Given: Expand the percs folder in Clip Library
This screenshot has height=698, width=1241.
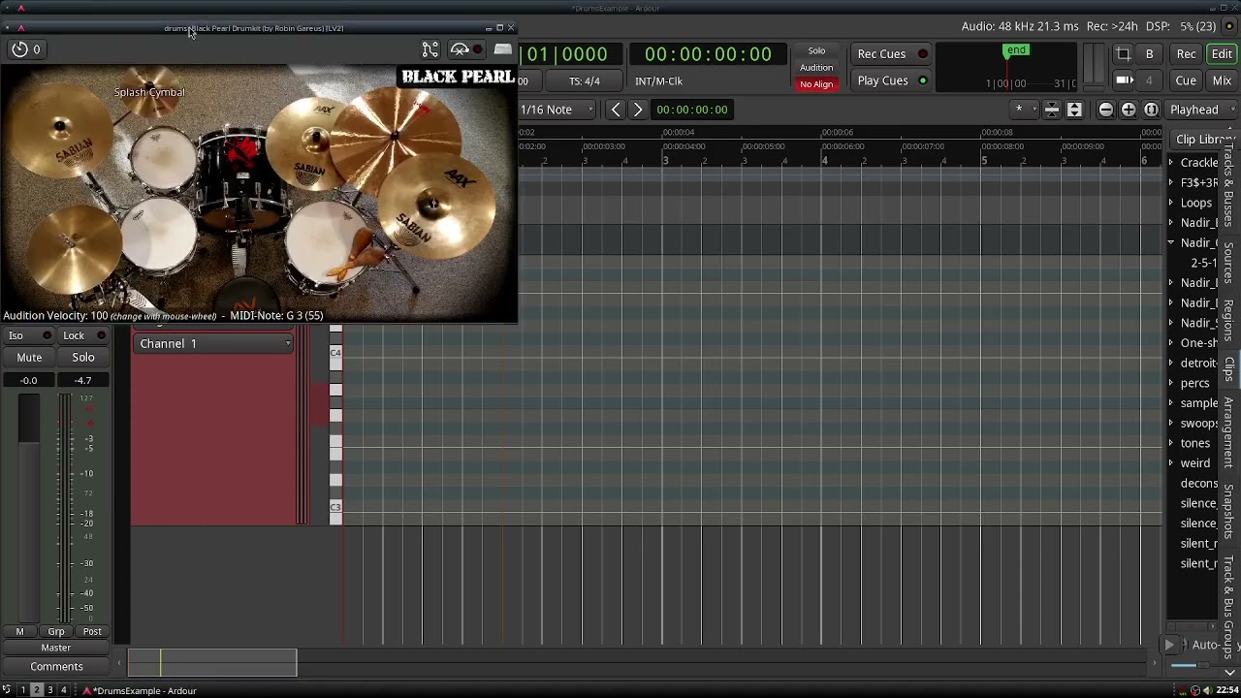Looking at the screenshot, I should pyautogui.click(x=1171, y=383).
